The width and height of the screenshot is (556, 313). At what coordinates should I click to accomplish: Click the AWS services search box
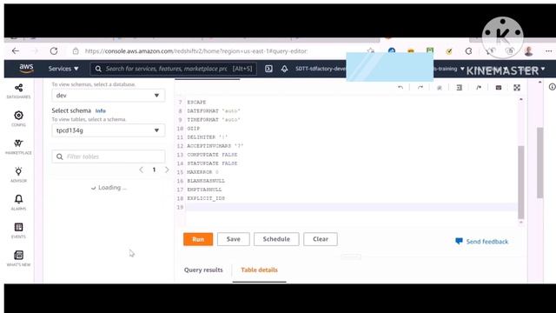[x=174, y=69]
